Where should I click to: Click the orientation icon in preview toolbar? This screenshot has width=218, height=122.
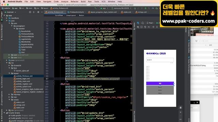tap(142, 23)
